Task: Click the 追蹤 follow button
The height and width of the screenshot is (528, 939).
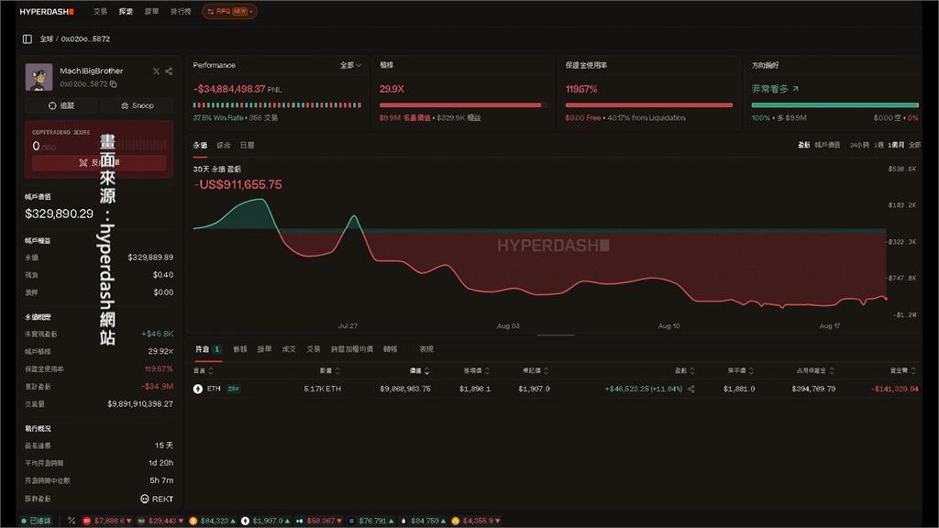Action: tap(61, 105)
